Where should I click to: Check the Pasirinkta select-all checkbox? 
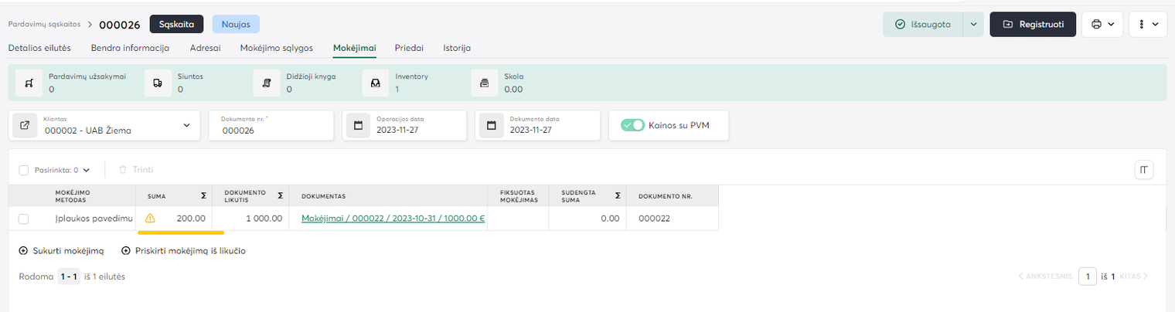(x=24, y=170)
